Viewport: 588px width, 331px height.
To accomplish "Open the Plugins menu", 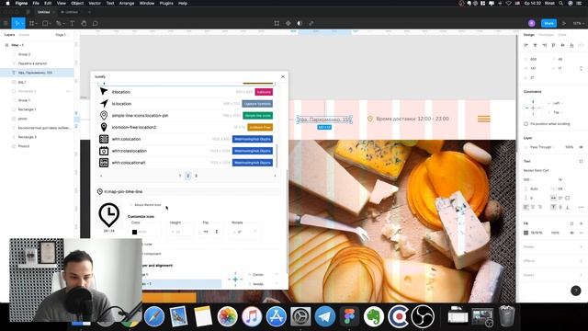I will pos(166,3).
